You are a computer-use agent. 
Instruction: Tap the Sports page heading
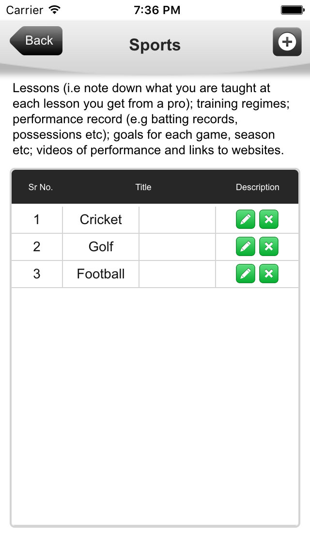click(x=155, y=45)
